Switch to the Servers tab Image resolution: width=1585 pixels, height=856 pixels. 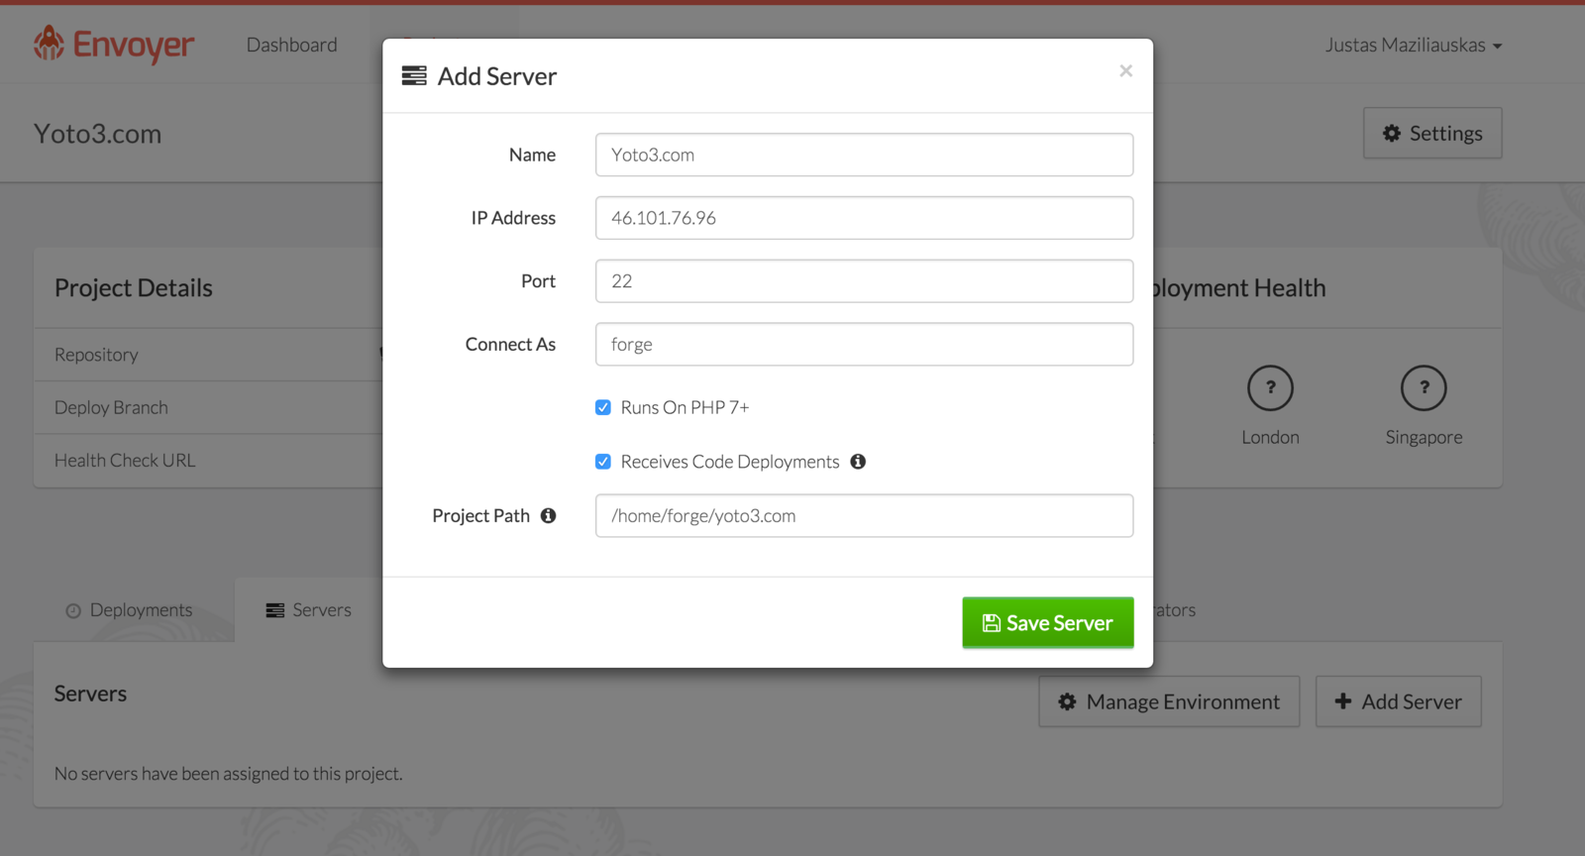pyautogui.click(x=308, y=610)
